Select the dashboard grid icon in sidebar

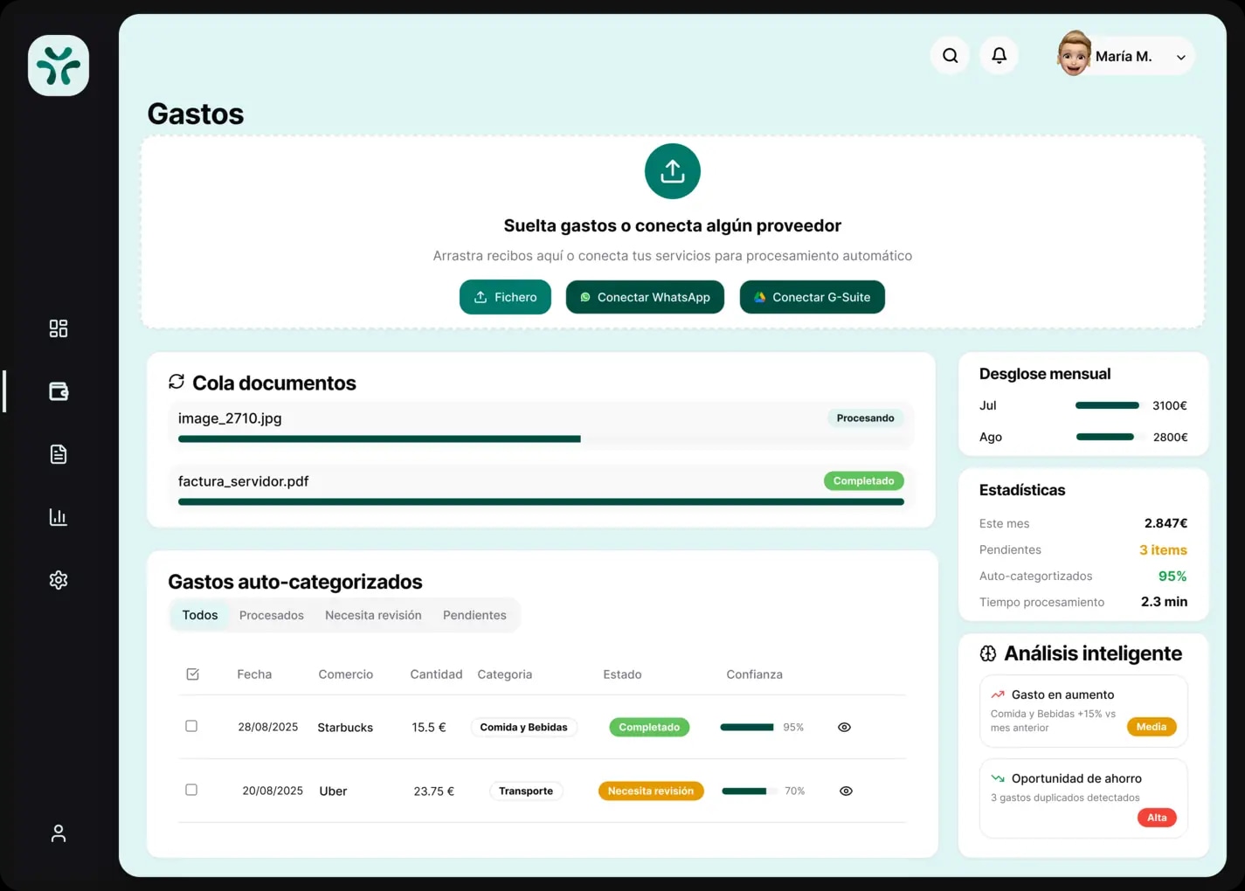point(58,328)
